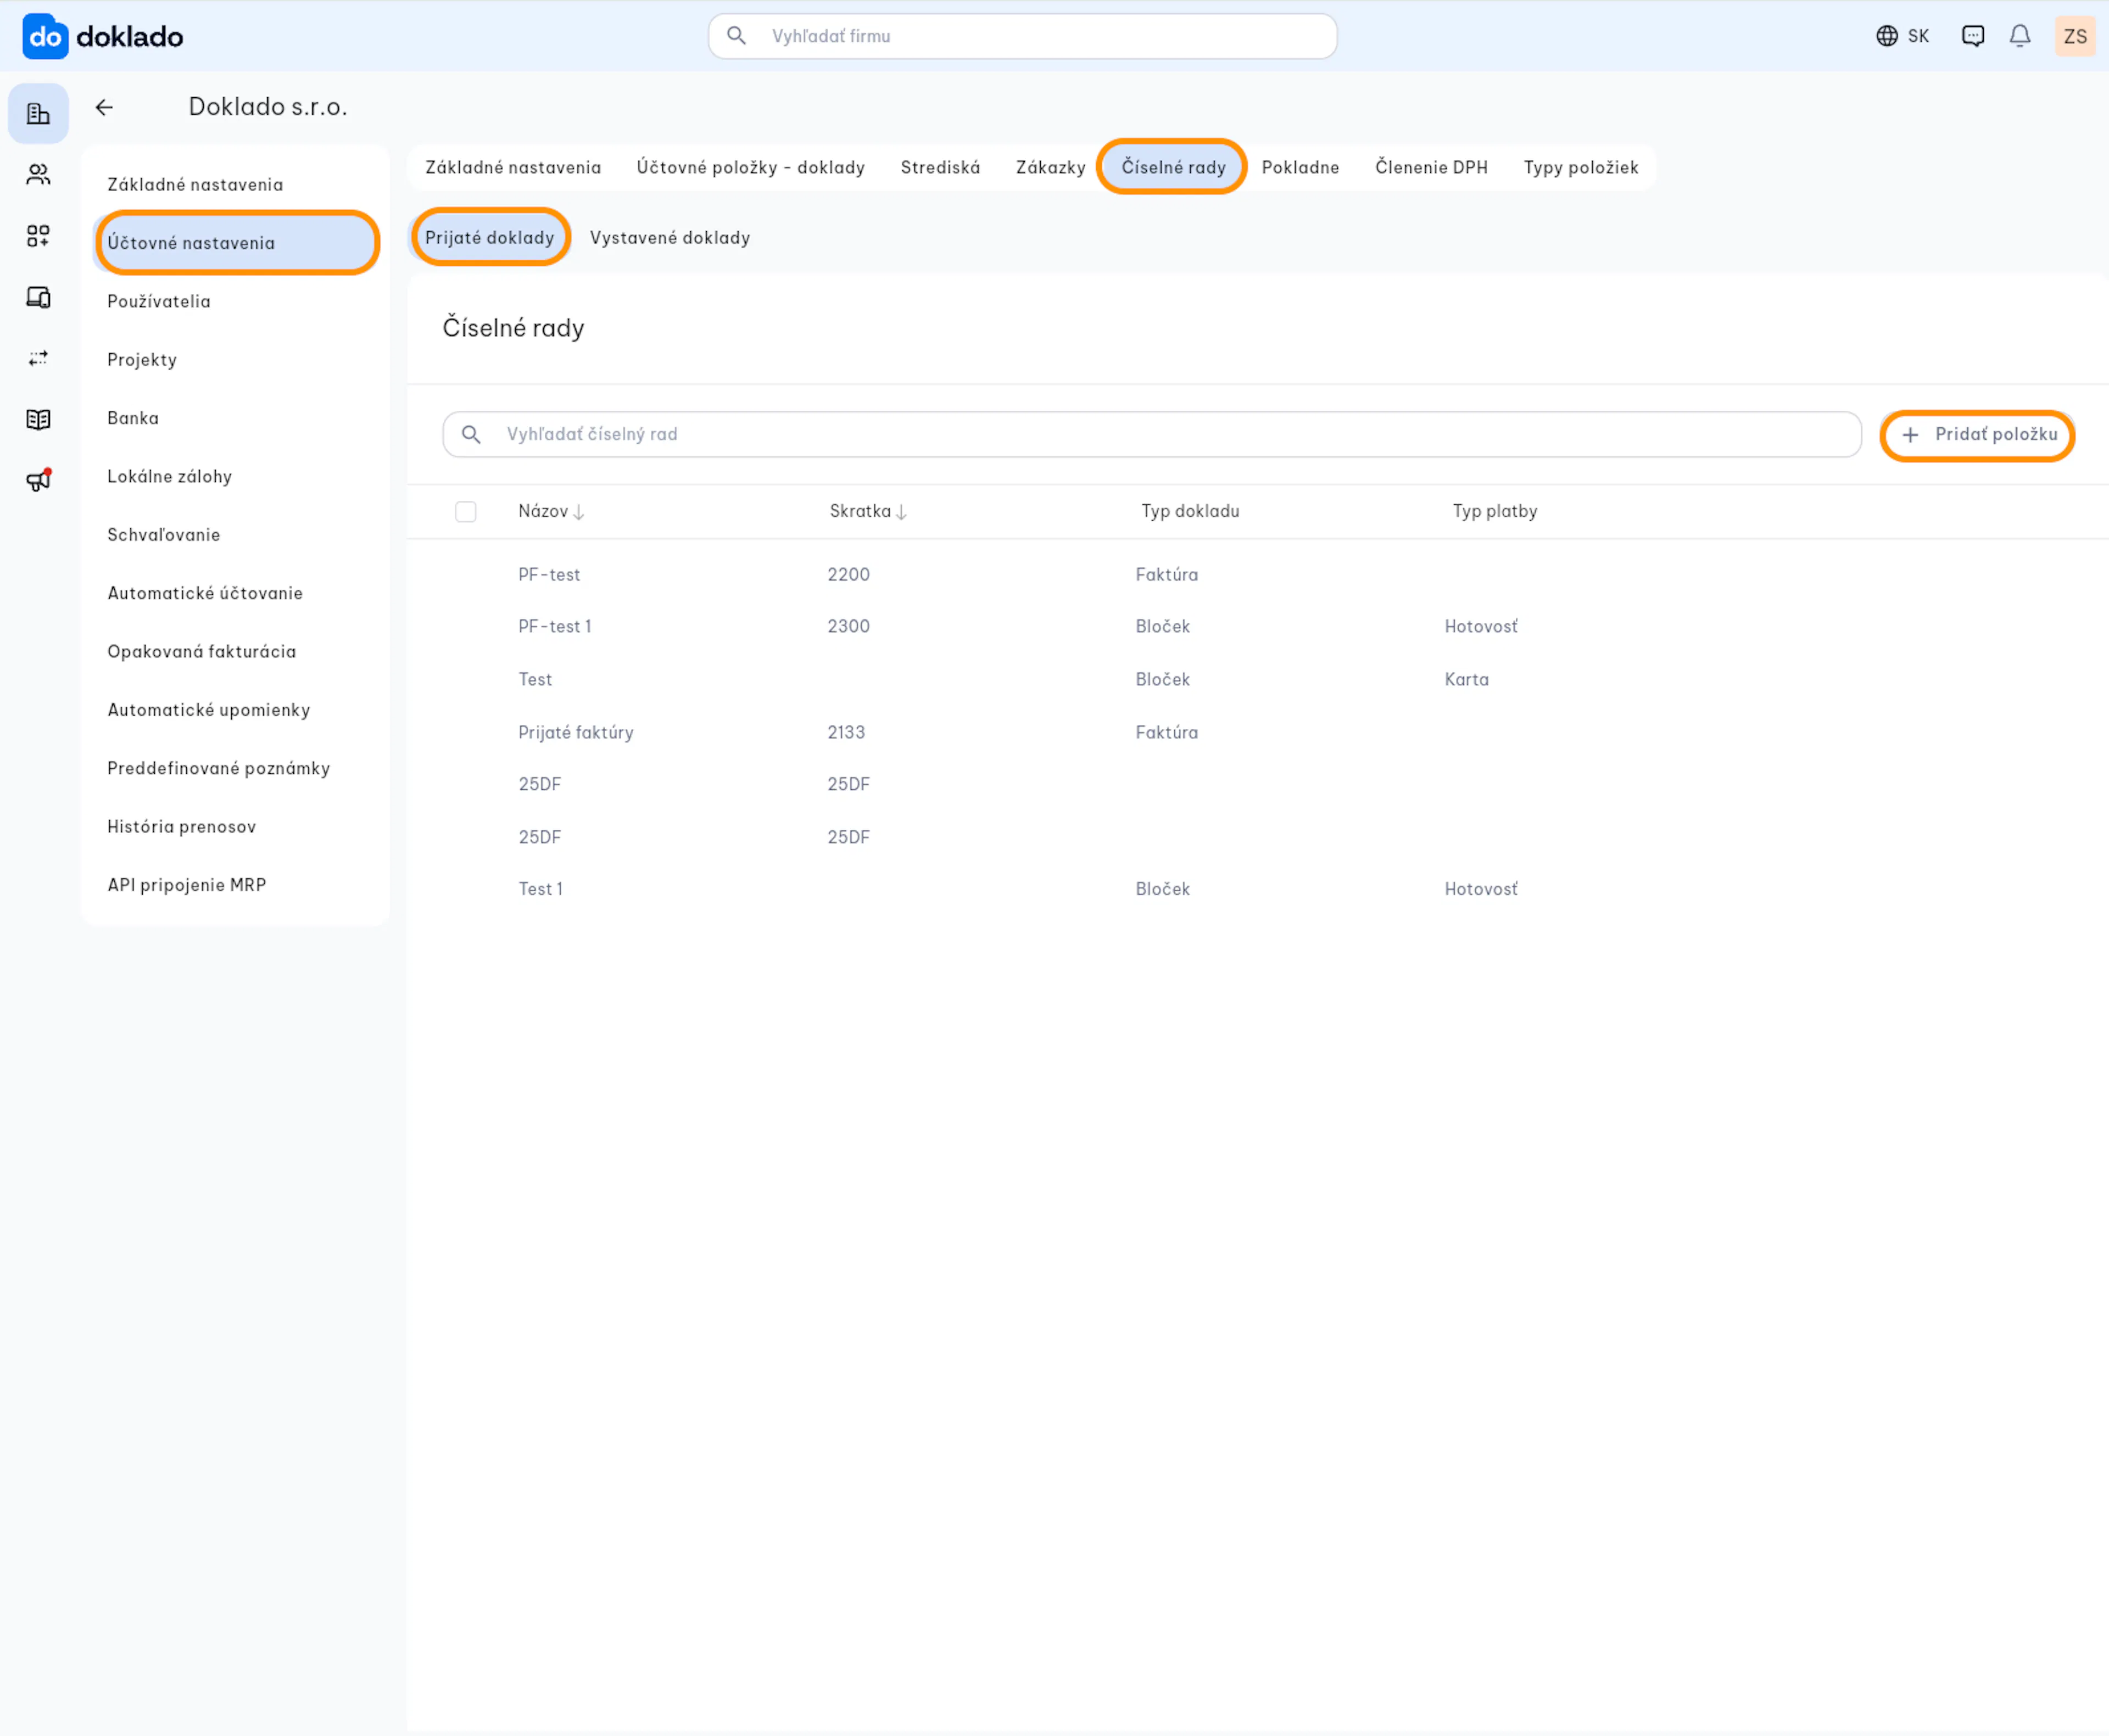Screen dimensions: 2109x1736
Task: Switch to Základné nastavenia top tab
Action: click(513, 167)
